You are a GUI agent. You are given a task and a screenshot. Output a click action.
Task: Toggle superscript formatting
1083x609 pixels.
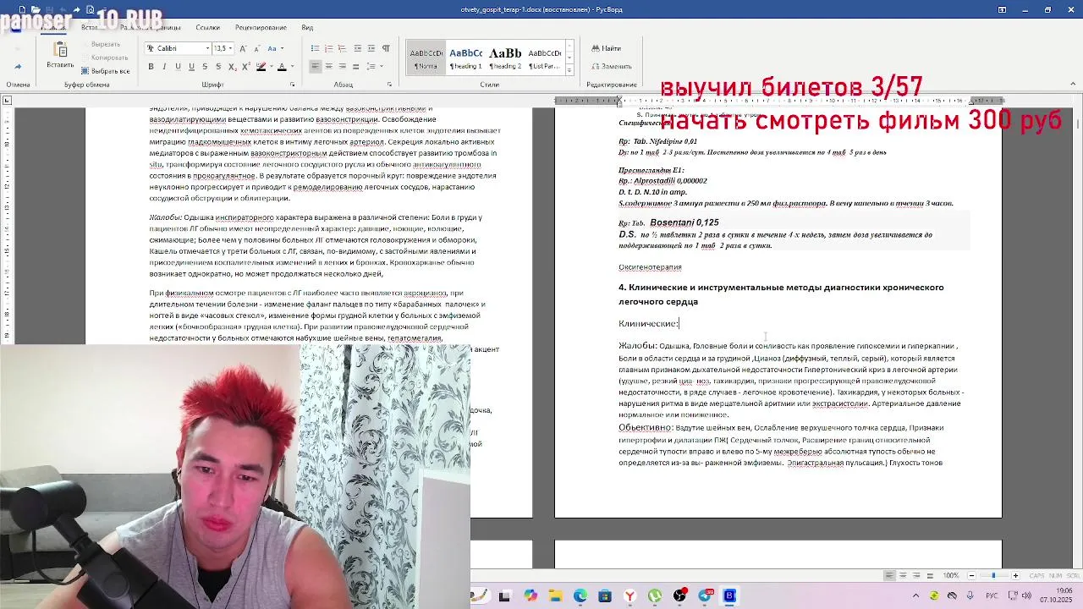[x=246, y=67]
